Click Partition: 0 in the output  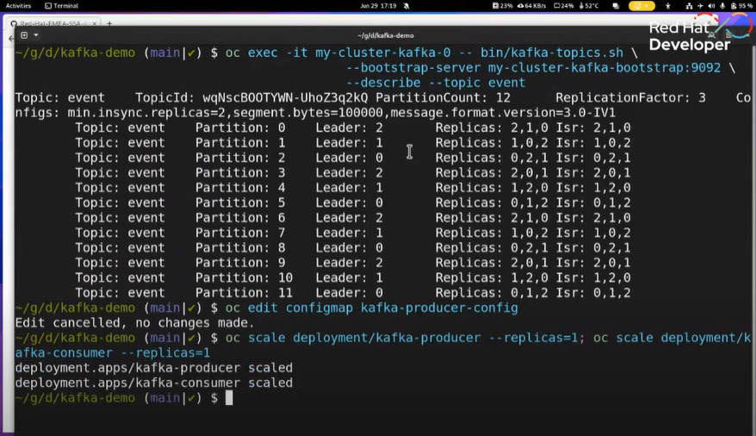click(241, 128)
